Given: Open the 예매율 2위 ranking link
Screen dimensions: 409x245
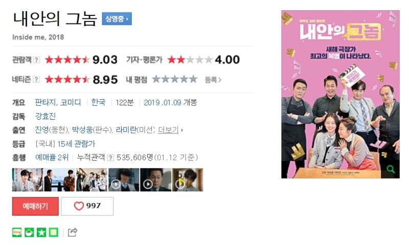Looking at the screenshot, I should tap(52, 158).
